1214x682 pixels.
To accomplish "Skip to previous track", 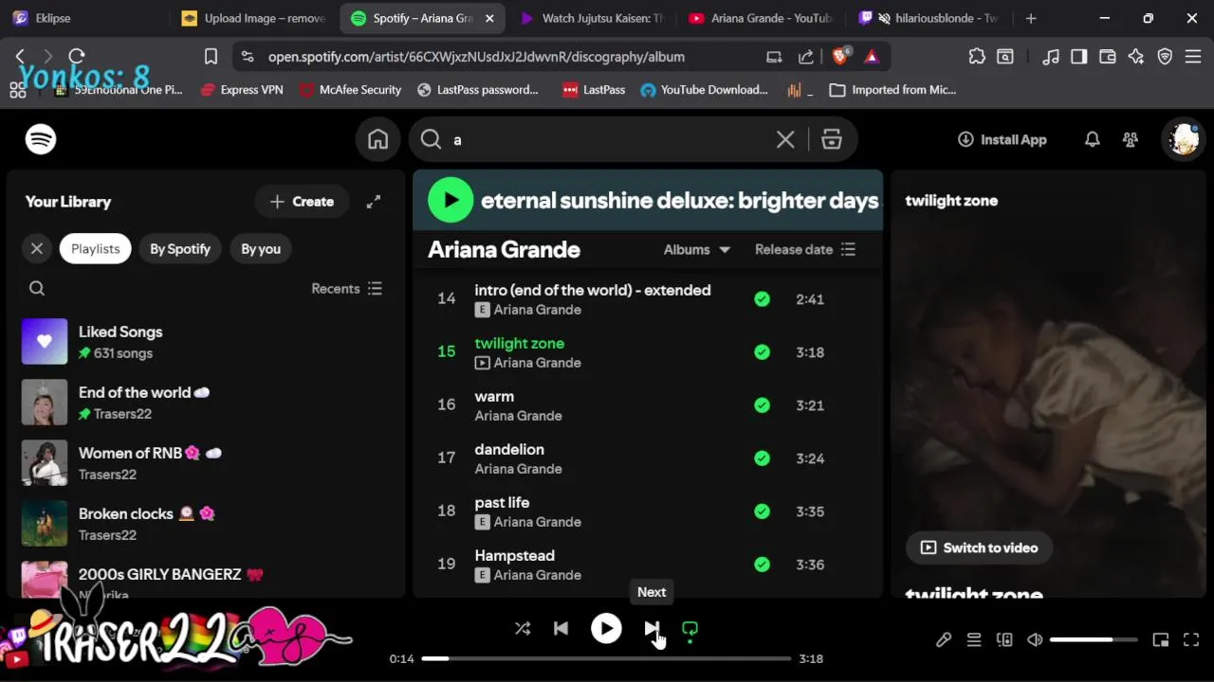I will point(561,628).
